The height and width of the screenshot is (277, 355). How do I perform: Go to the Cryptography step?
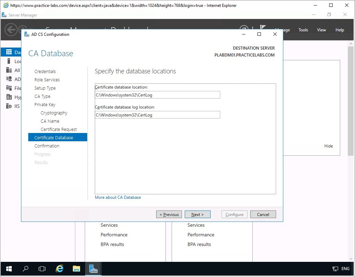pyautogui.click(x=54, y=113)
